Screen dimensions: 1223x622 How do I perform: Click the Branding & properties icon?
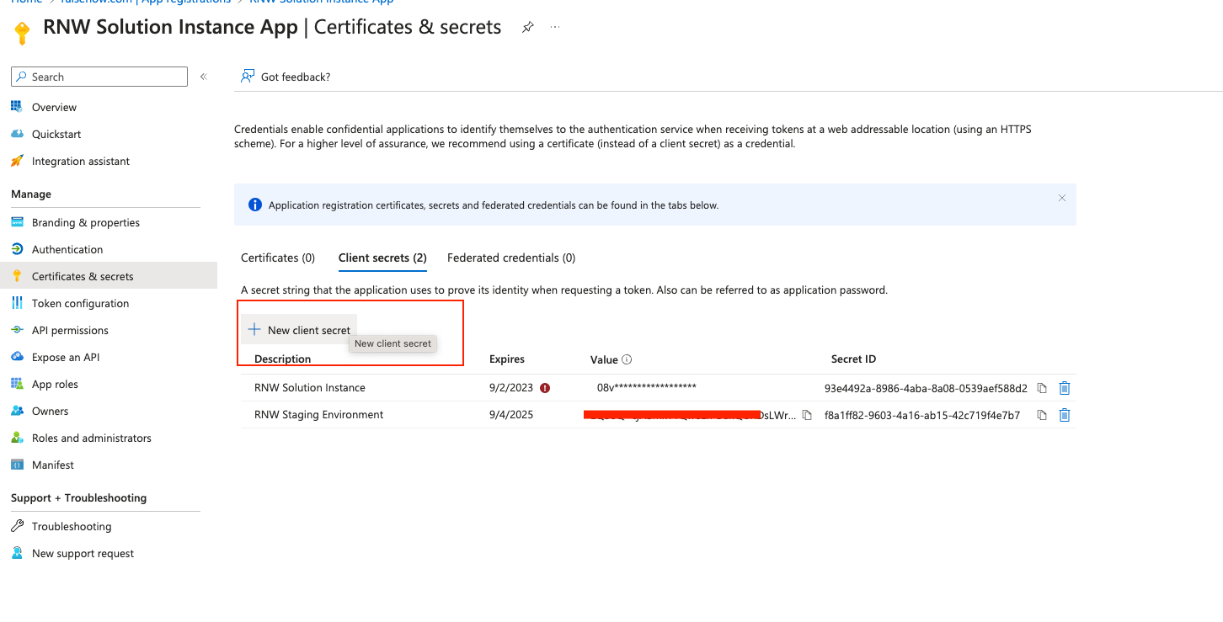[x=16, y=222]
